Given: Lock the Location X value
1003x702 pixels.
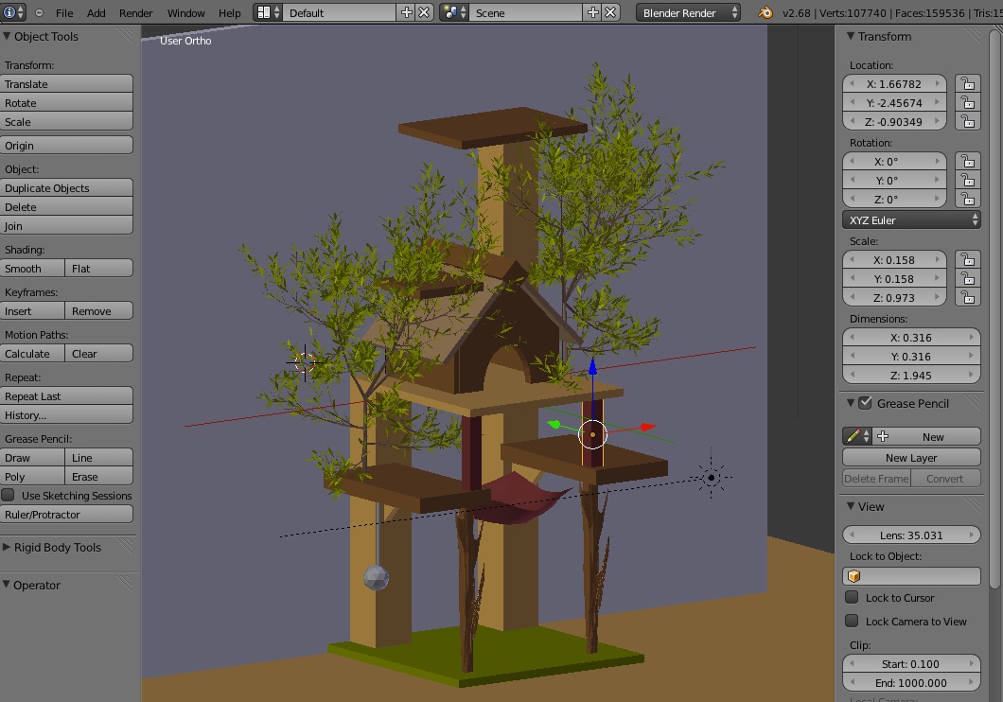Looking at the screenshot, I should 968,84.
